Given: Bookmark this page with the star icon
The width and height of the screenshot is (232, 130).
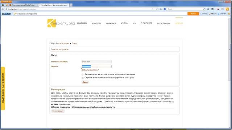Looking at the screenshot, I should coord(152,9).
